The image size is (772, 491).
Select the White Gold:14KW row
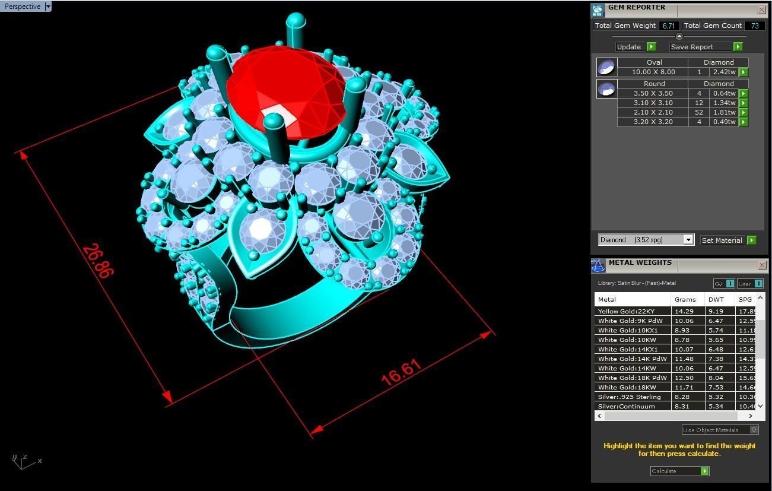[676, 368]
